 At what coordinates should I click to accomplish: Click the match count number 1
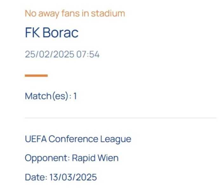[x=75, y=96]
